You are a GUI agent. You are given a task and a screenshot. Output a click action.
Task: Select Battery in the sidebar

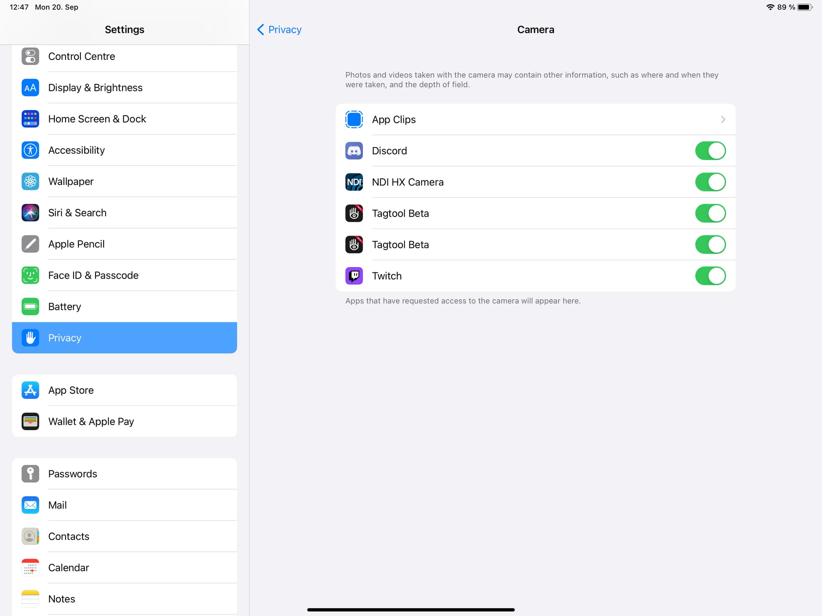pos(65,307)
